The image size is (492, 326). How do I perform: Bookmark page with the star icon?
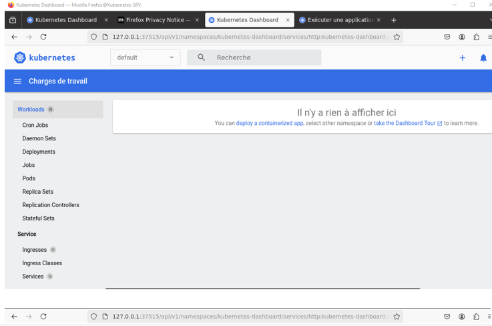[x=397, y=37]
